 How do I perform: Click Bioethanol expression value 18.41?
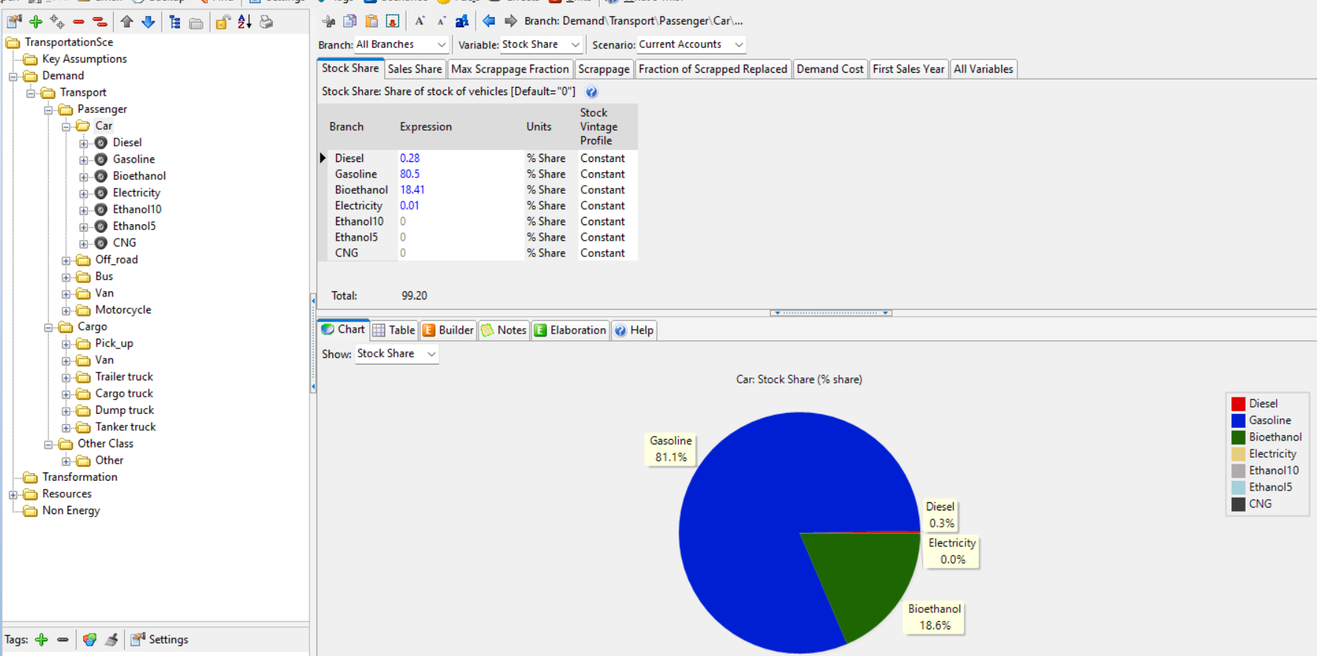[412, 189]
